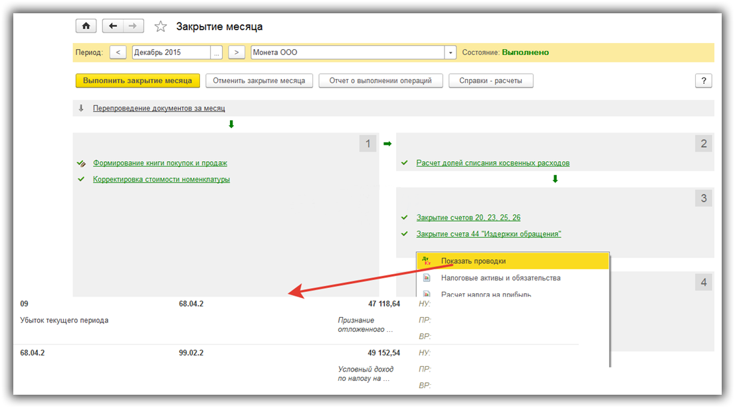Open Формирование книги покупок и продаж
735x408 pixels.
click(159, 163)
